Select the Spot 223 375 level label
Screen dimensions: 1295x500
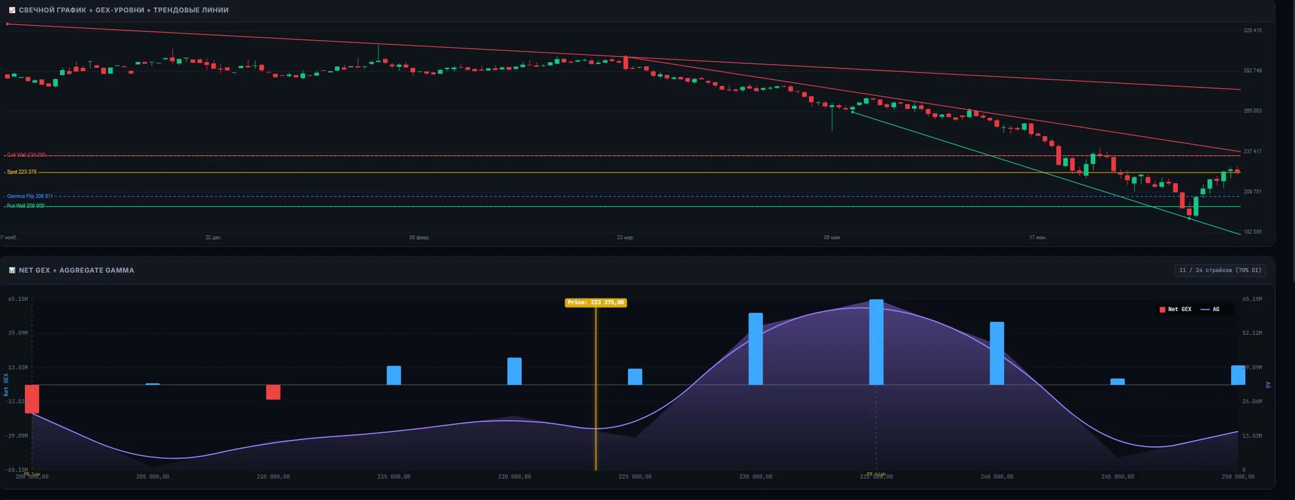click(21, 172)
